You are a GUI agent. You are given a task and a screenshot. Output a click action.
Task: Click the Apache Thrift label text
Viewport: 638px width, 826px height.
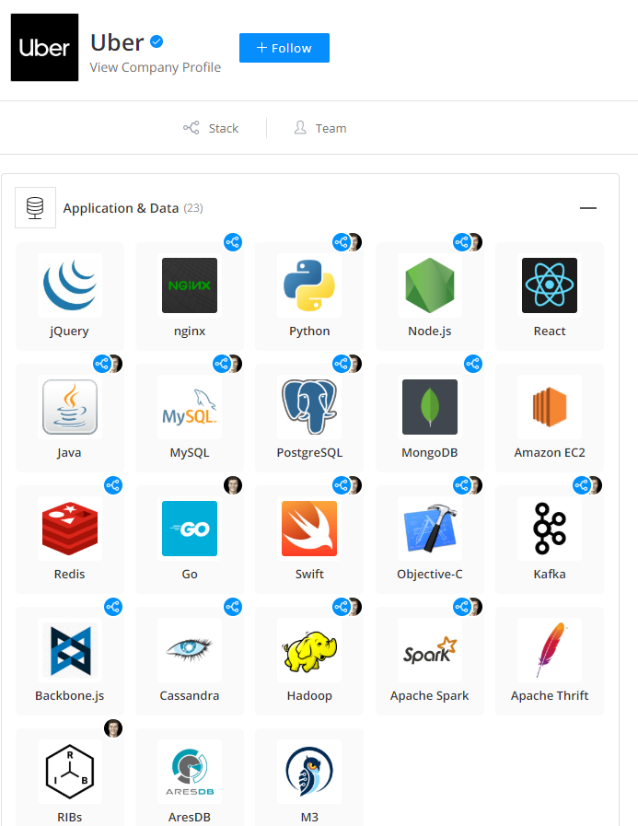pyautogui.click(x=550, y=696)
